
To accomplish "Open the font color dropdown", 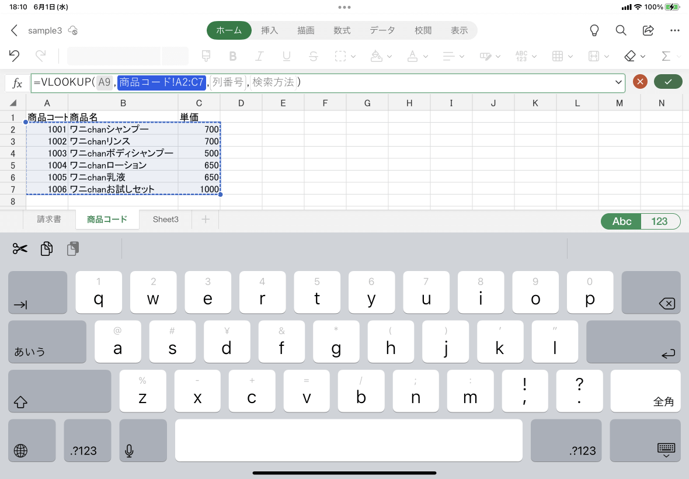I will [417, 56].
